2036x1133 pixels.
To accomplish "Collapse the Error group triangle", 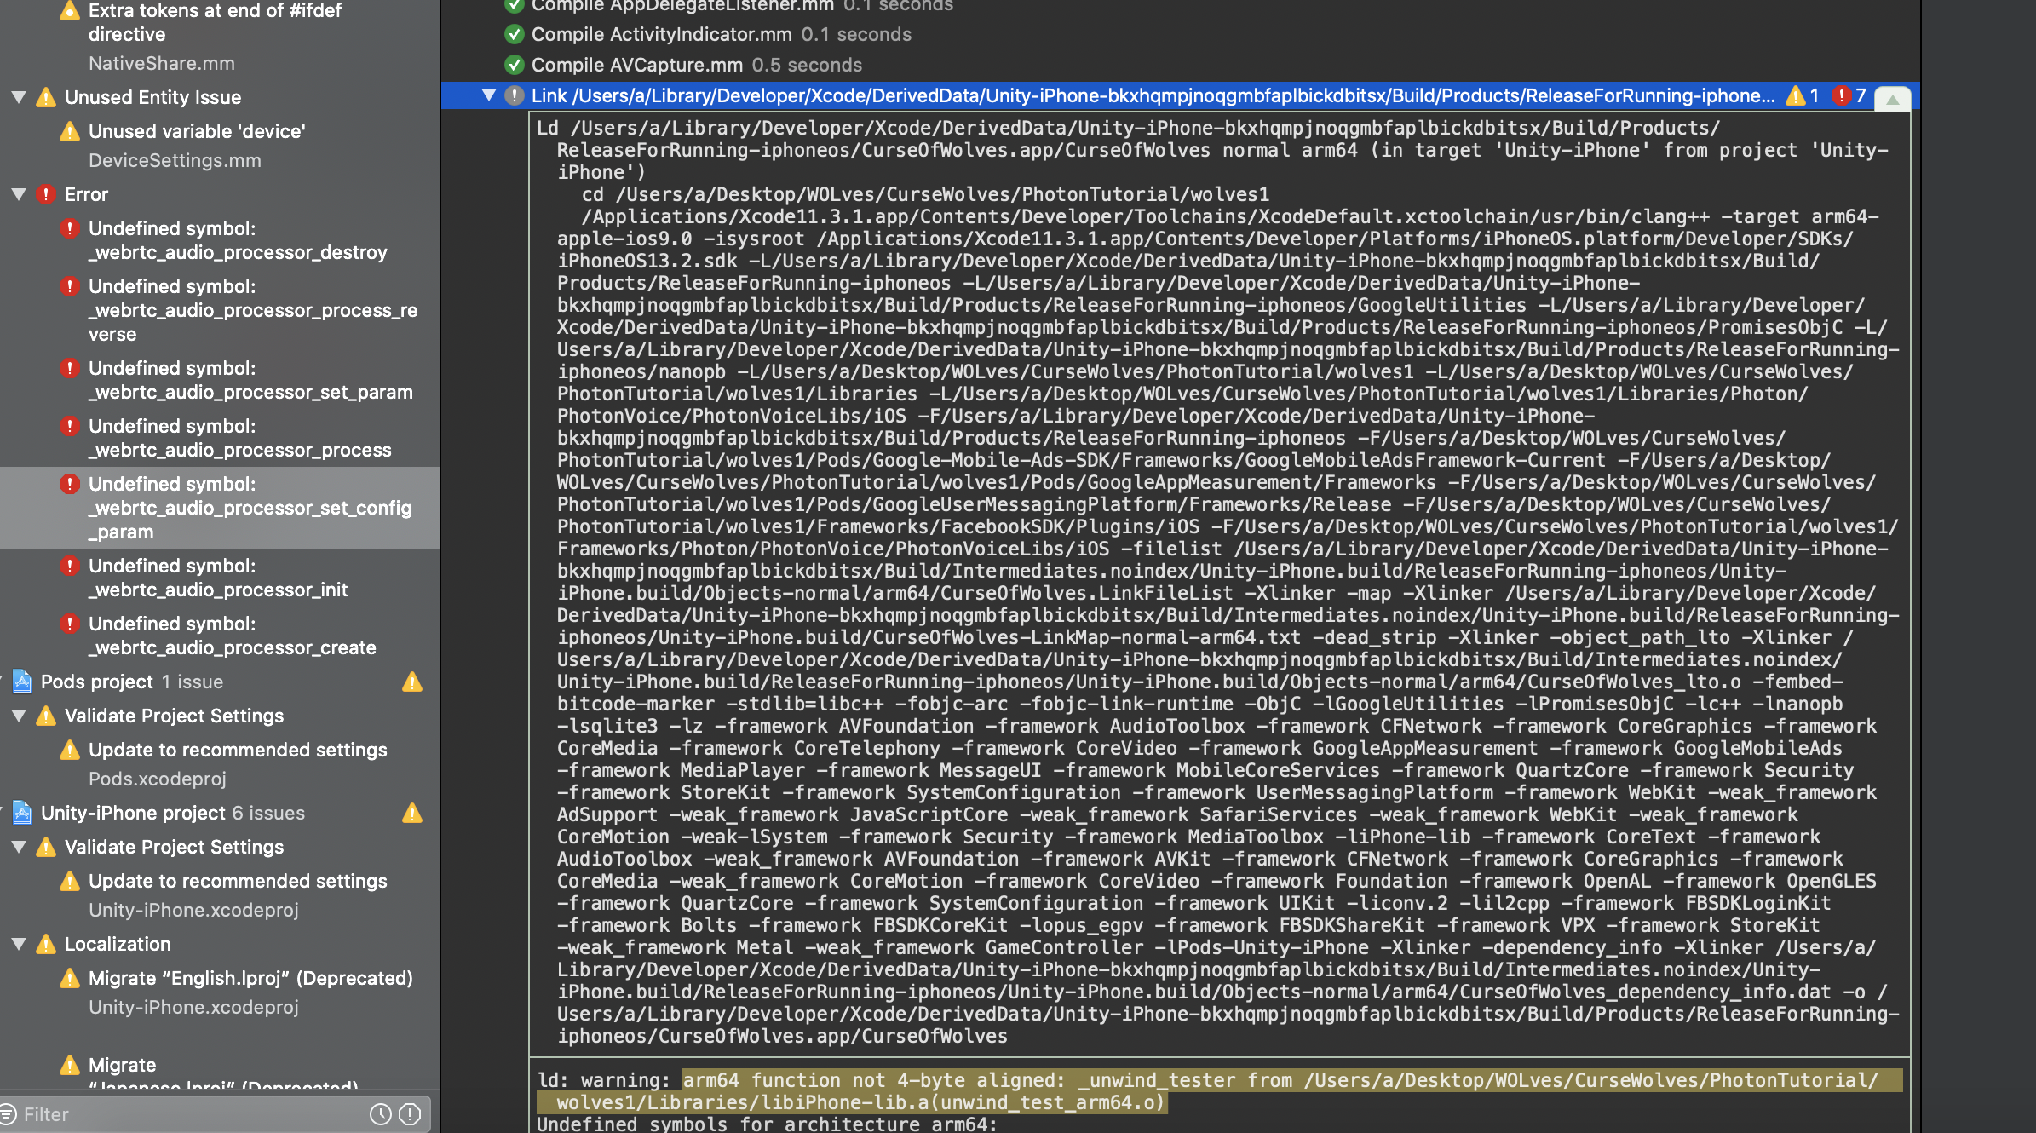I will pyautogui.click(x=18, y=194).
